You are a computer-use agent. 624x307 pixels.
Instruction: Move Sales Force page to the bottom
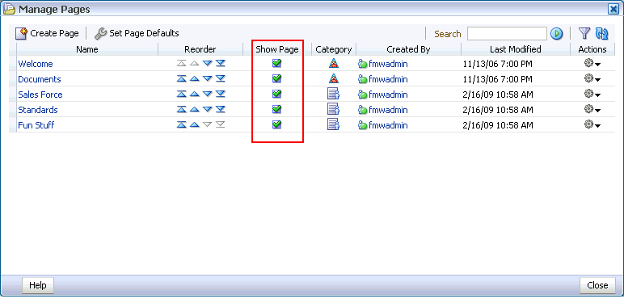click(221, 95)
